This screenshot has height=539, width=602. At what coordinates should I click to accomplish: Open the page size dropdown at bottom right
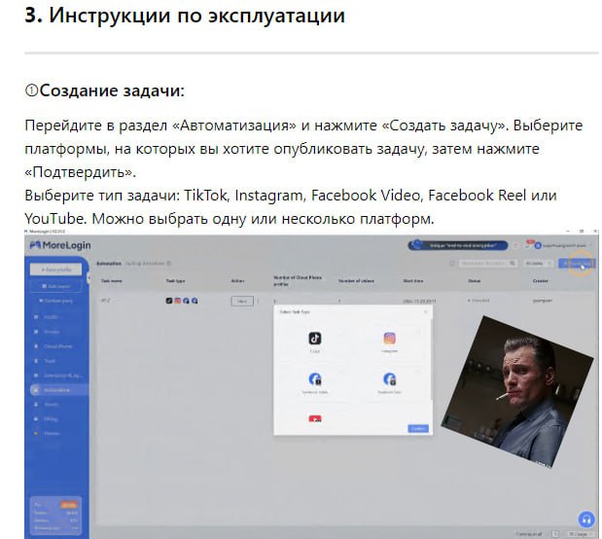(582, 534)
